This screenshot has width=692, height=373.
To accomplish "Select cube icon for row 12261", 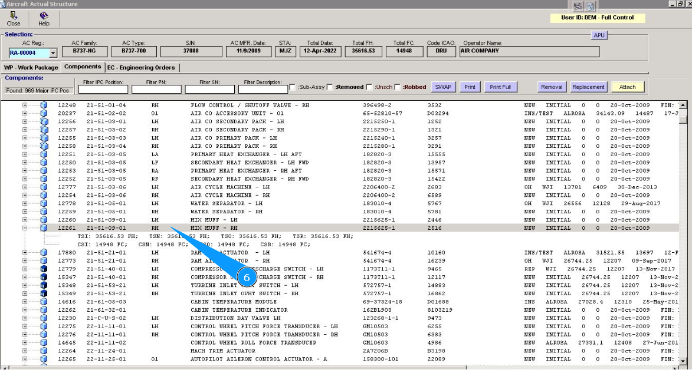I will coord(44,228).
